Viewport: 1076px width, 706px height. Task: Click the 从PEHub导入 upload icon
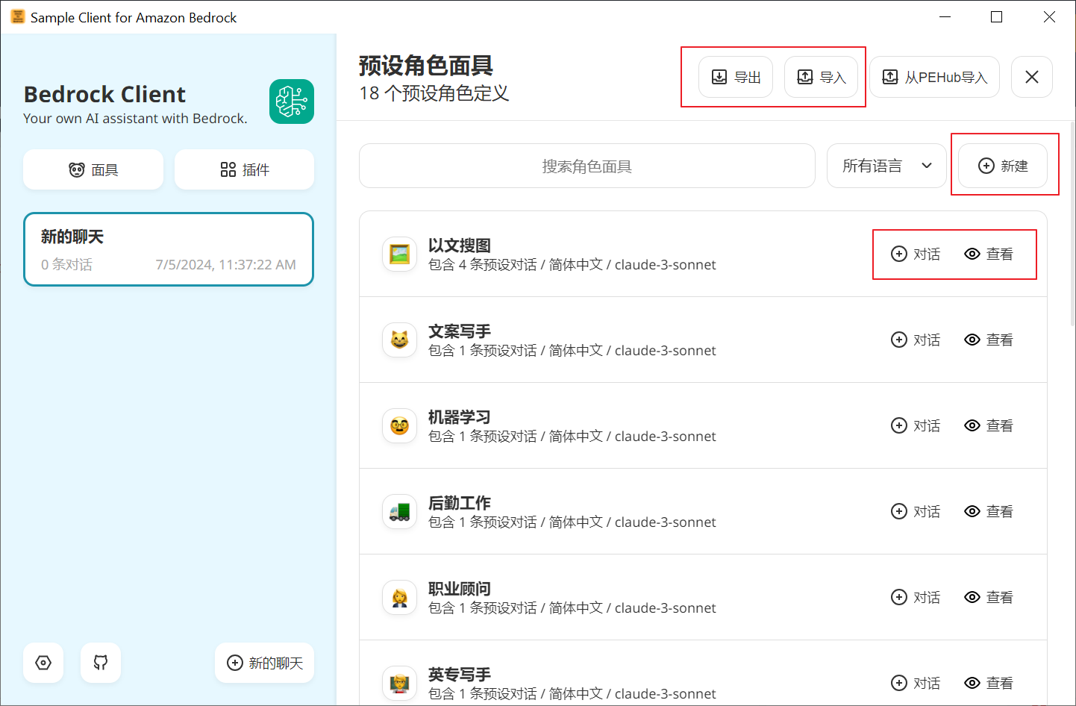tap(890, 76)
